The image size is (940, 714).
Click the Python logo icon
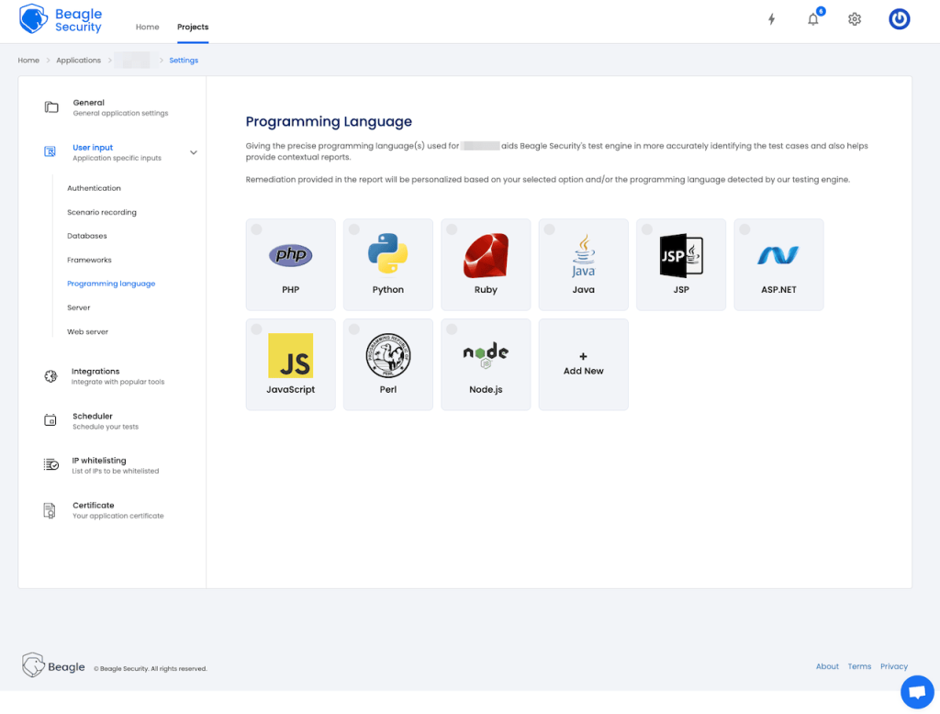[x=388, y=253]
